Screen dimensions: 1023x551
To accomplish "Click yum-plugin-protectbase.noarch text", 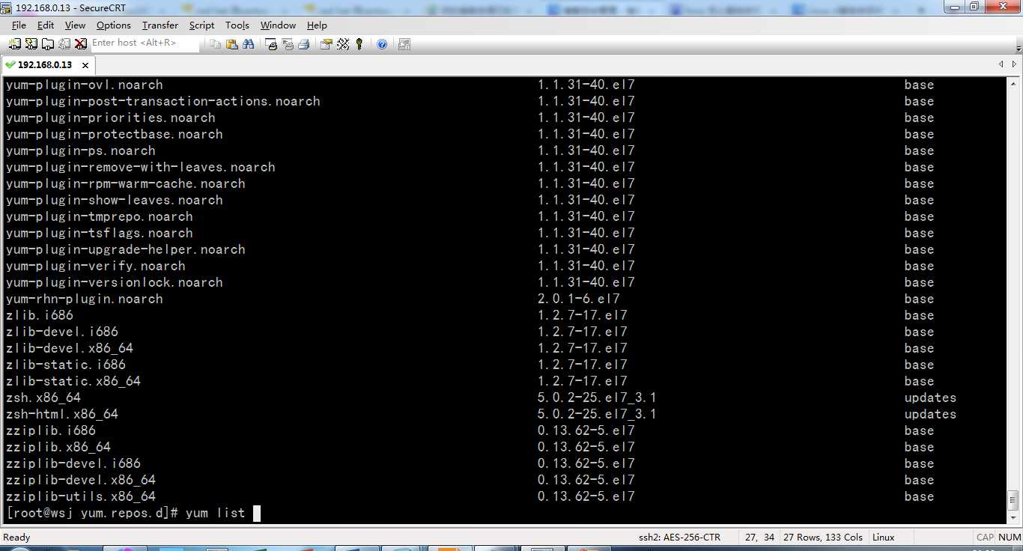I will pyautogui.click(x=115, y=134).
